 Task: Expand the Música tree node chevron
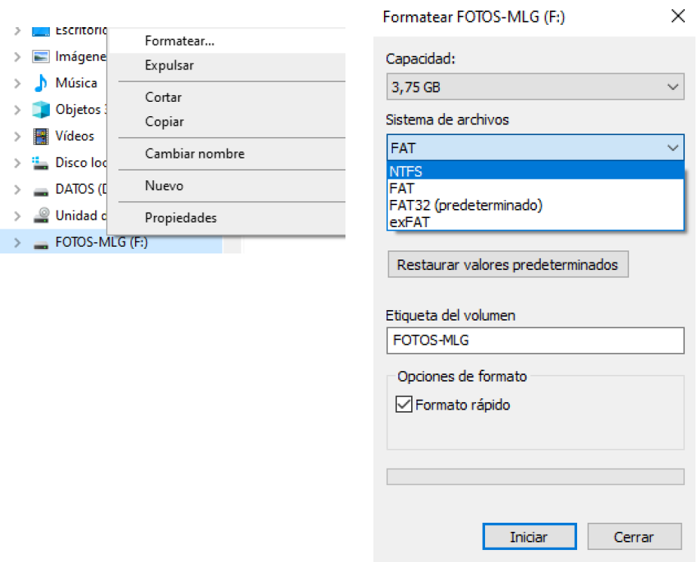[17, 83]
